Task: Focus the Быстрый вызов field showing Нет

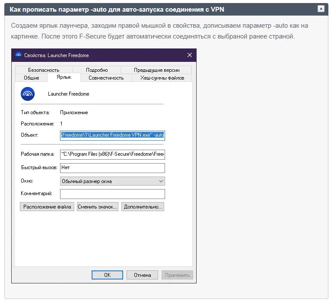Action: click(x=112, y=168)
